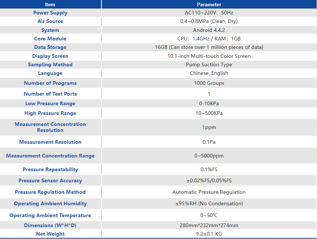317x239 pixels.
Task: Click the "Android 4.4.2" system value
Action: tap(209, 30)
